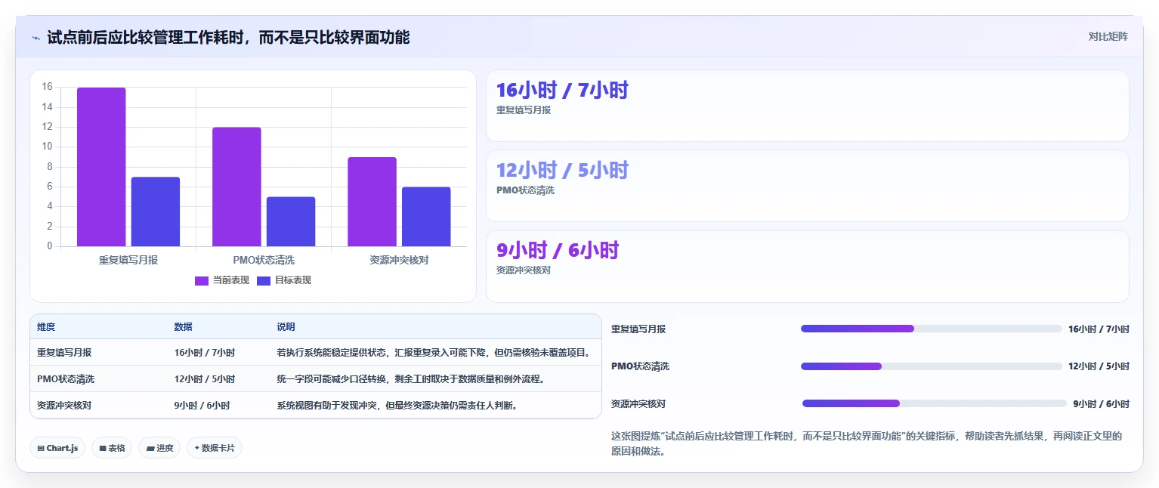Click the large 16小时 / 7小时 card heading
Viewport: 1159px width, 488px height.
[x=562, y=91]
